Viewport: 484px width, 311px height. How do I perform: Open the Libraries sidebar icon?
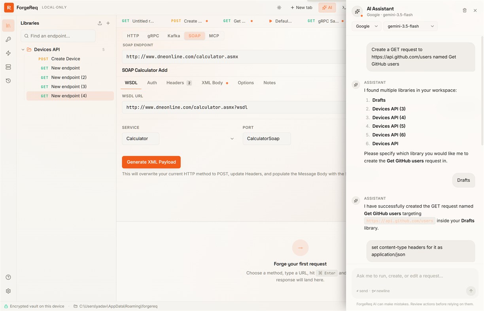pos(8,26)
